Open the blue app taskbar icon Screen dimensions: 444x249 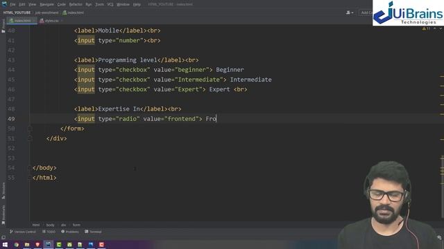91,244
